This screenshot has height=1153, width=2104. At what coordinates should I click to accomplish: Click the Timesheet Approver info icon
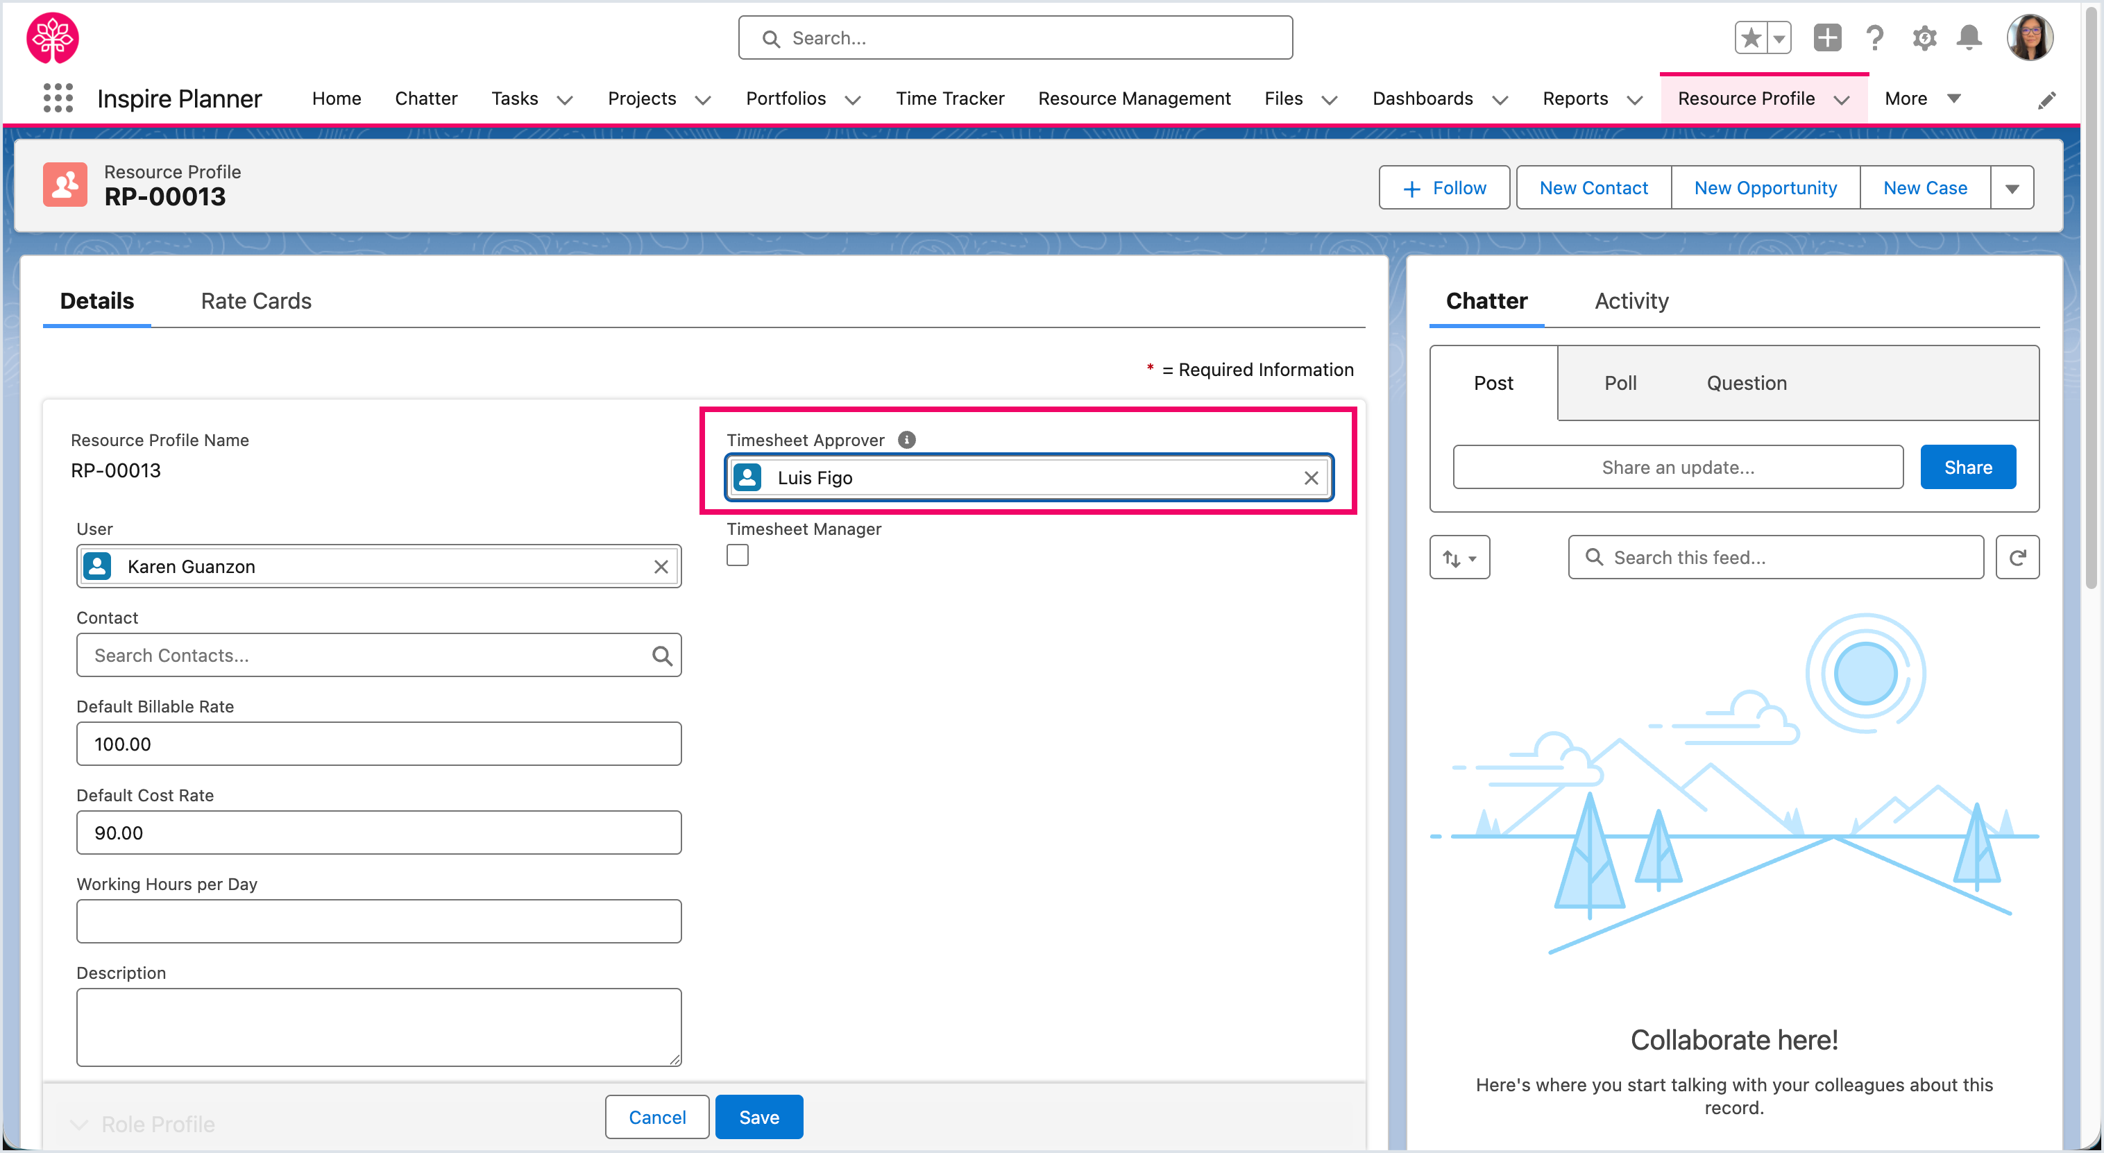pyautogui.click(x=906, y=440)
